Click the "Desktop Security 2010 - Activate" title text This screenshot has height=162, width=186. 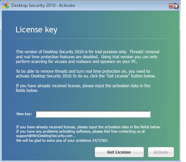(43, 5)
